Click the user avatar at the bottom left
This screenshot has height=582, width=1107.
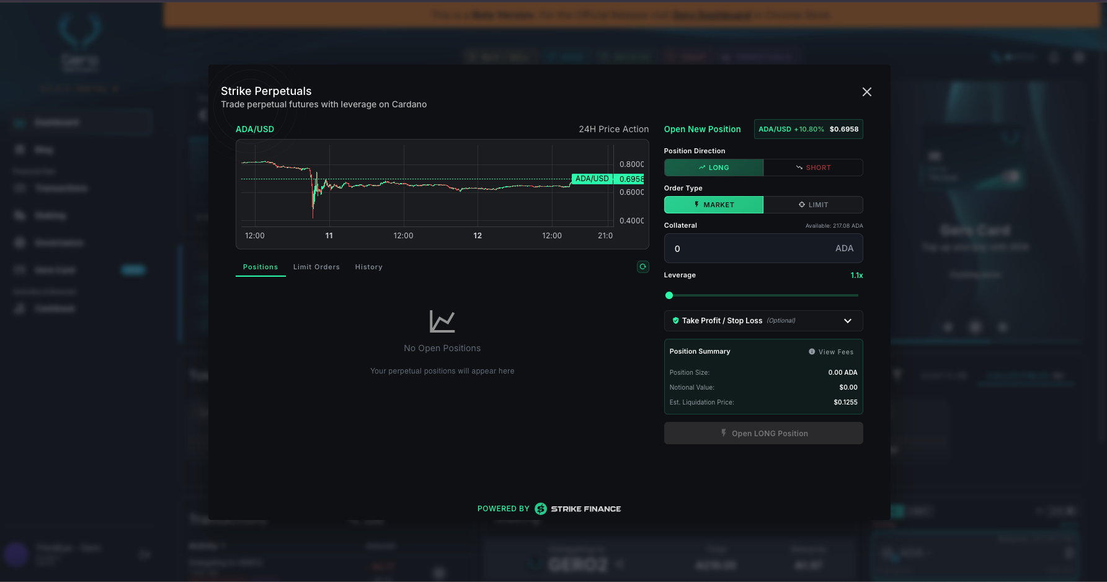(16, 554)
